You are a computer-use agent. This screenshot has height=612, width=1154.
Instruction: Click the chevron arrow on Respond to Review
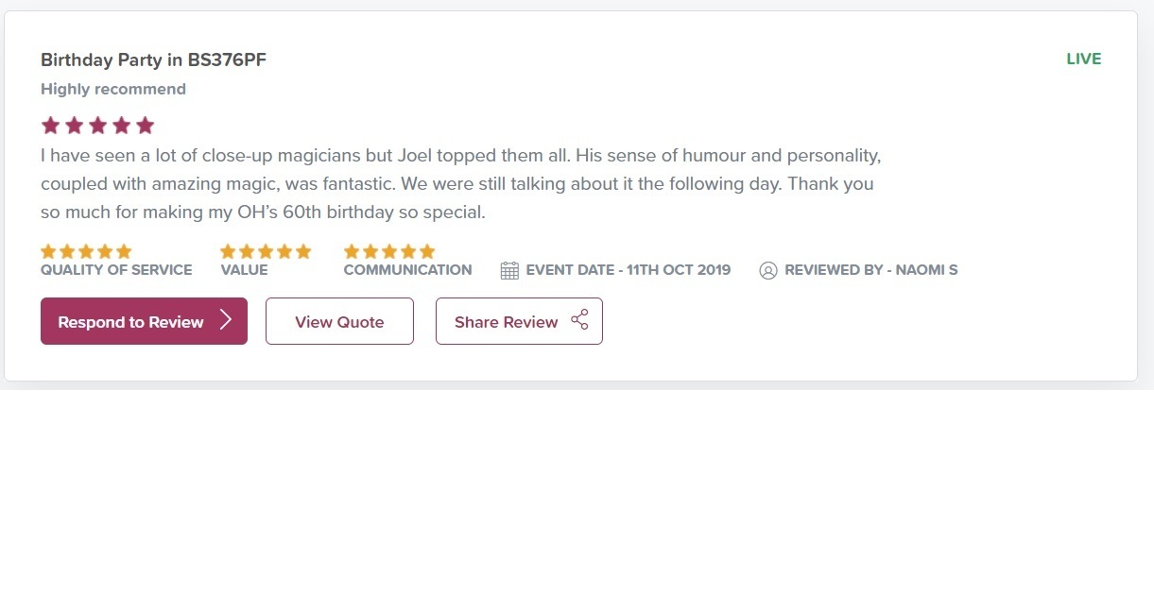pyautogui.click(x=226, y=320)
